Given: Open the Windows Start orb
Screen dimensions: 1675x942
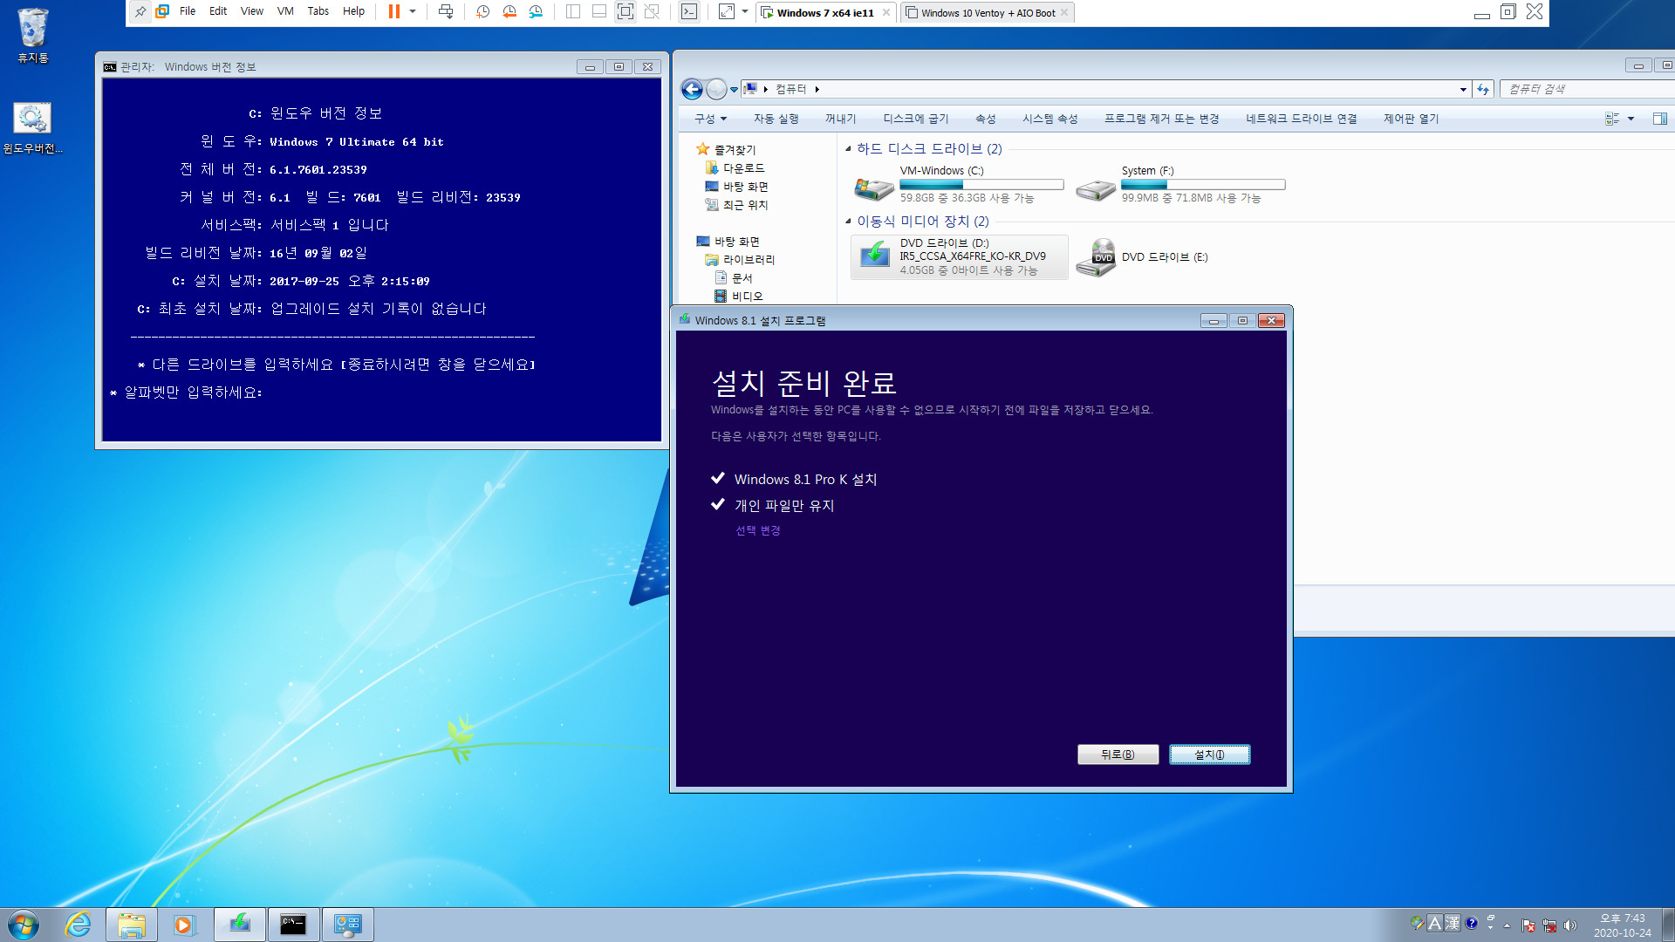Looking at the screenshot, I should pos(24,925).
